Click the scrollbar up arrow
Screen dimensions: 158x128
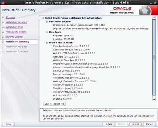pyautogui.click(x=154, y=18)
